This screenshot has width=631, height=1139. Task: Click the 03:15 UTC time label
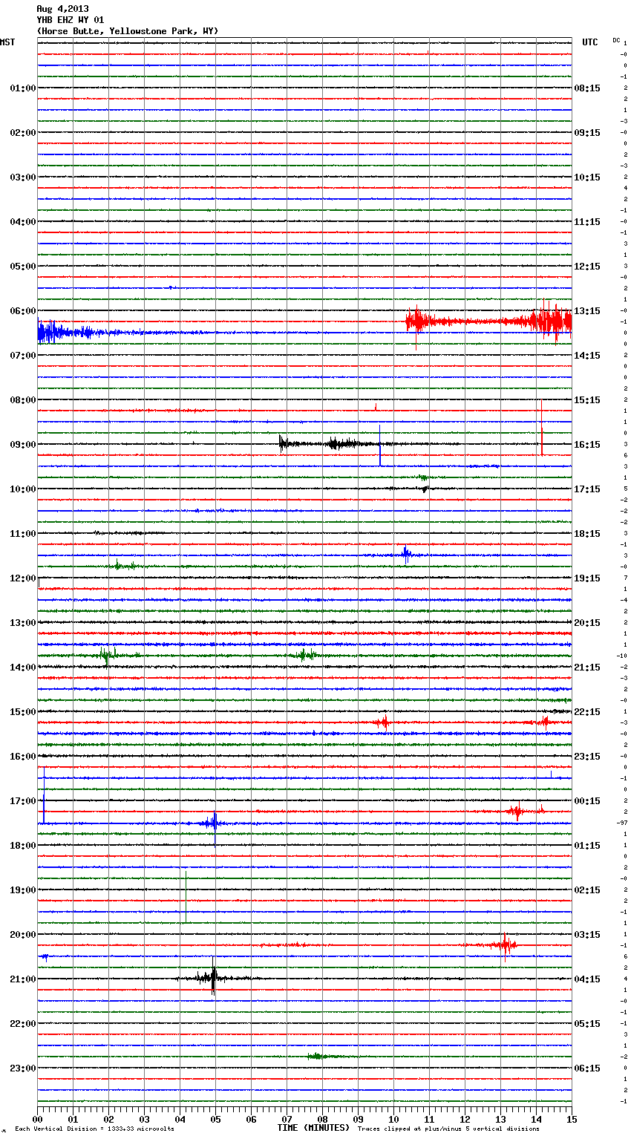click(x=587, y=935)
